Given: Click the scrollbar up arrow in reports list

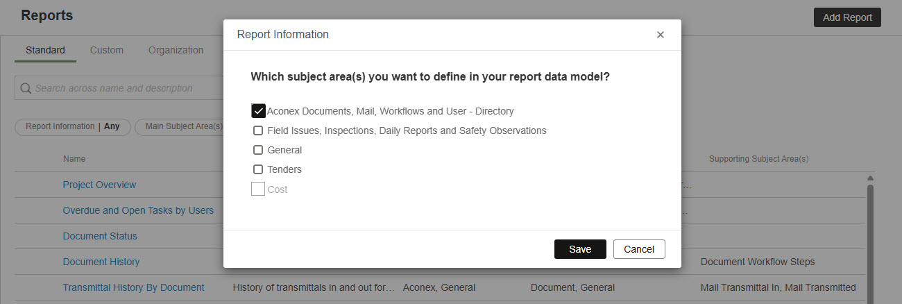Looking at the screenshot, I should (870, 178).
